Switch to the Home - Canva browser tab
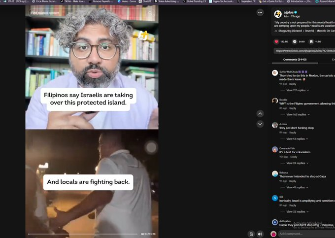The image size is (335, 238). click(x=127, y=1)
